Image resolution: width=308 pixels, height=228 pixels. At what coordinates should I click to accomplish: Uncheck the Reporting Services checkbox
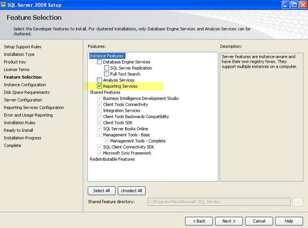(x=99, y=86)
